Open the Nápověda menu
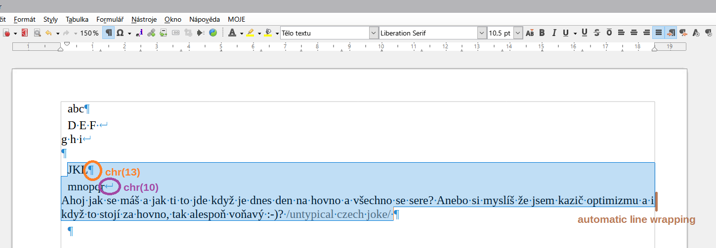 pos(205,19)
